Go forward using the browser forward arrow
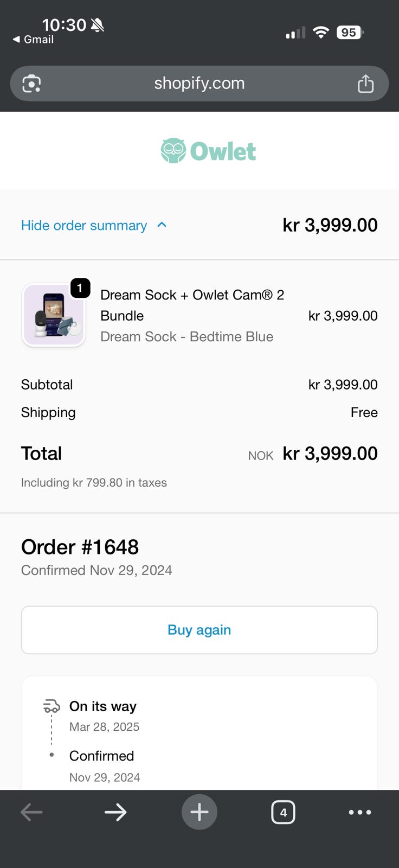 tap(115, 812)
